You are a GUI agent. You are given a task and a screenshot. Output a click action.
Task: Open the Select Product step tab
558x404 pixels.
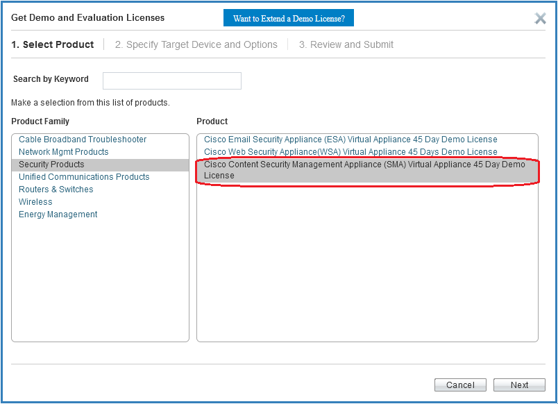click(x=53, y=44)
